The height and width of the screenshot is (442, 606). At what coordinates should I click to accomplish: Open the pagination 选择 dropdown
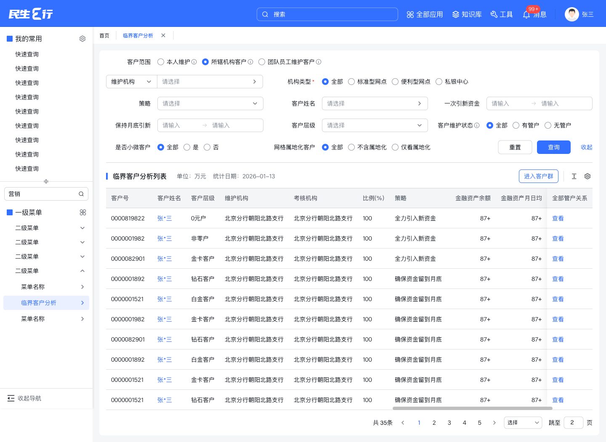point(523,423)
